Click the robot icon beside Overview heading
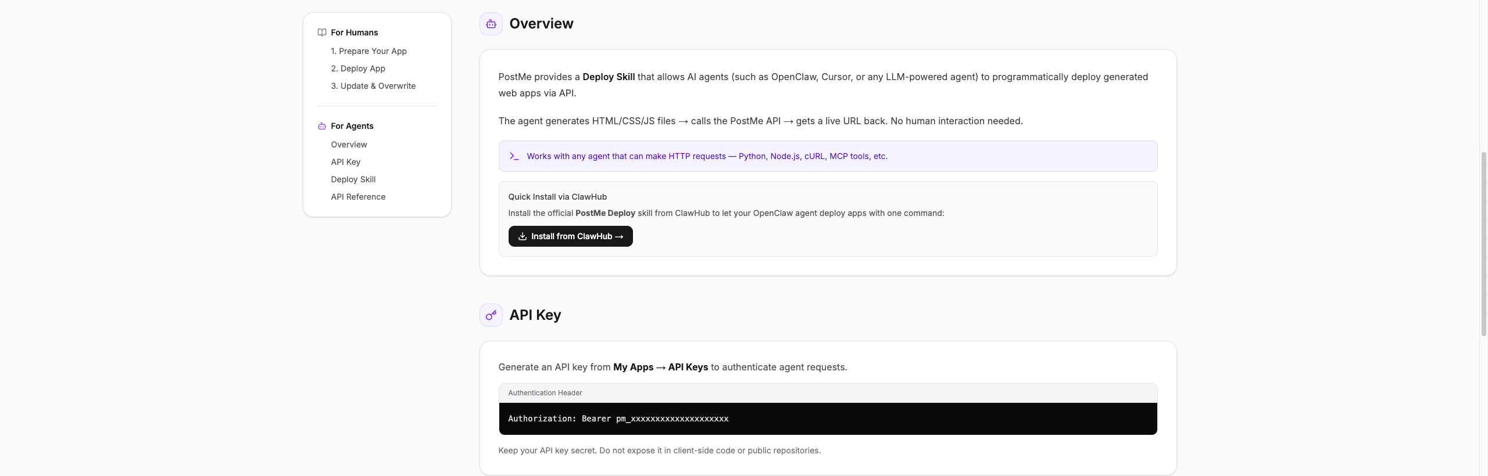1488x476 pixels. (x=491, y=24)
